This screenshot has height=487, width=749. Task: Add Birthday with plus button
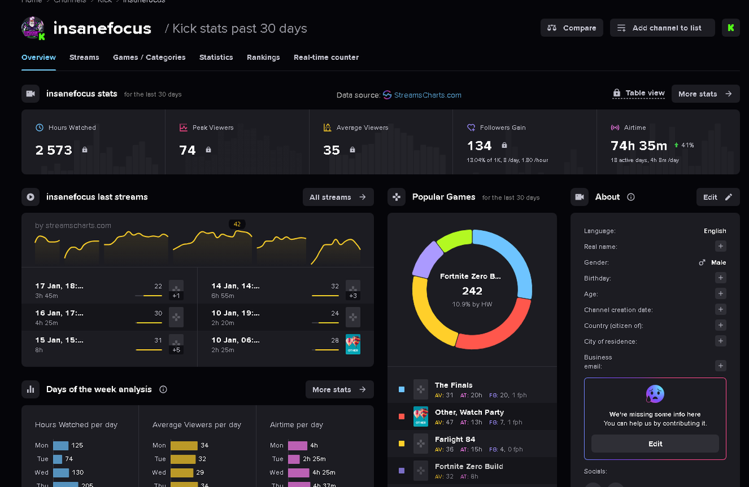click(x=720, y=277)
